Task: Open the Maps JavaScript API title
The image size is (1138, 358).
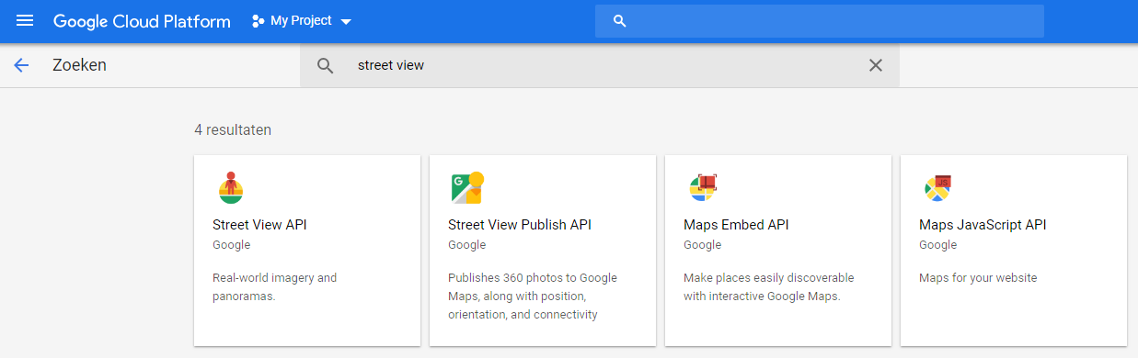Action: (983, 225)
